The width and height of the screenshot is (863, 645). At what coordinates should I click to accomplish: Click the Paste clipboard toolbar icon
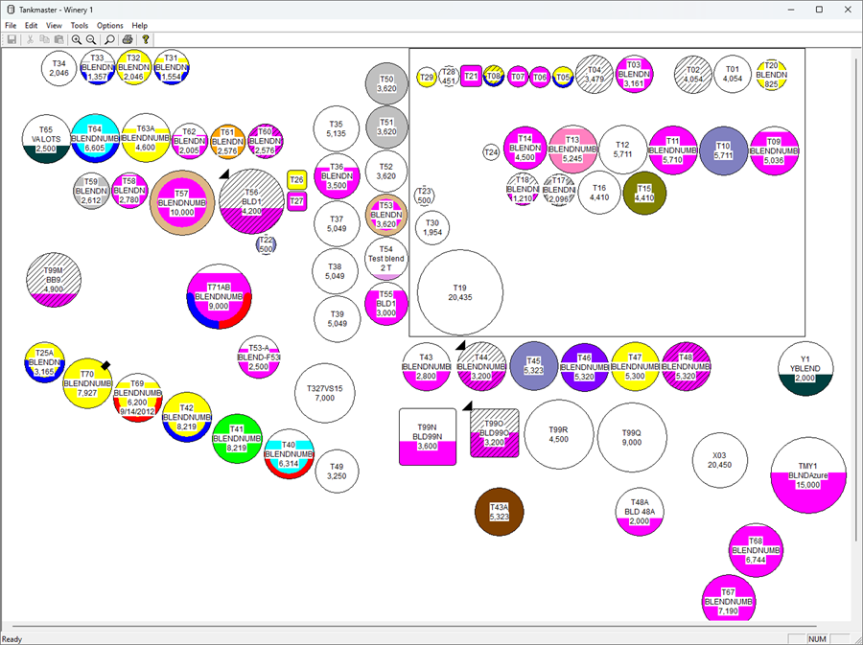pos(58,39)
